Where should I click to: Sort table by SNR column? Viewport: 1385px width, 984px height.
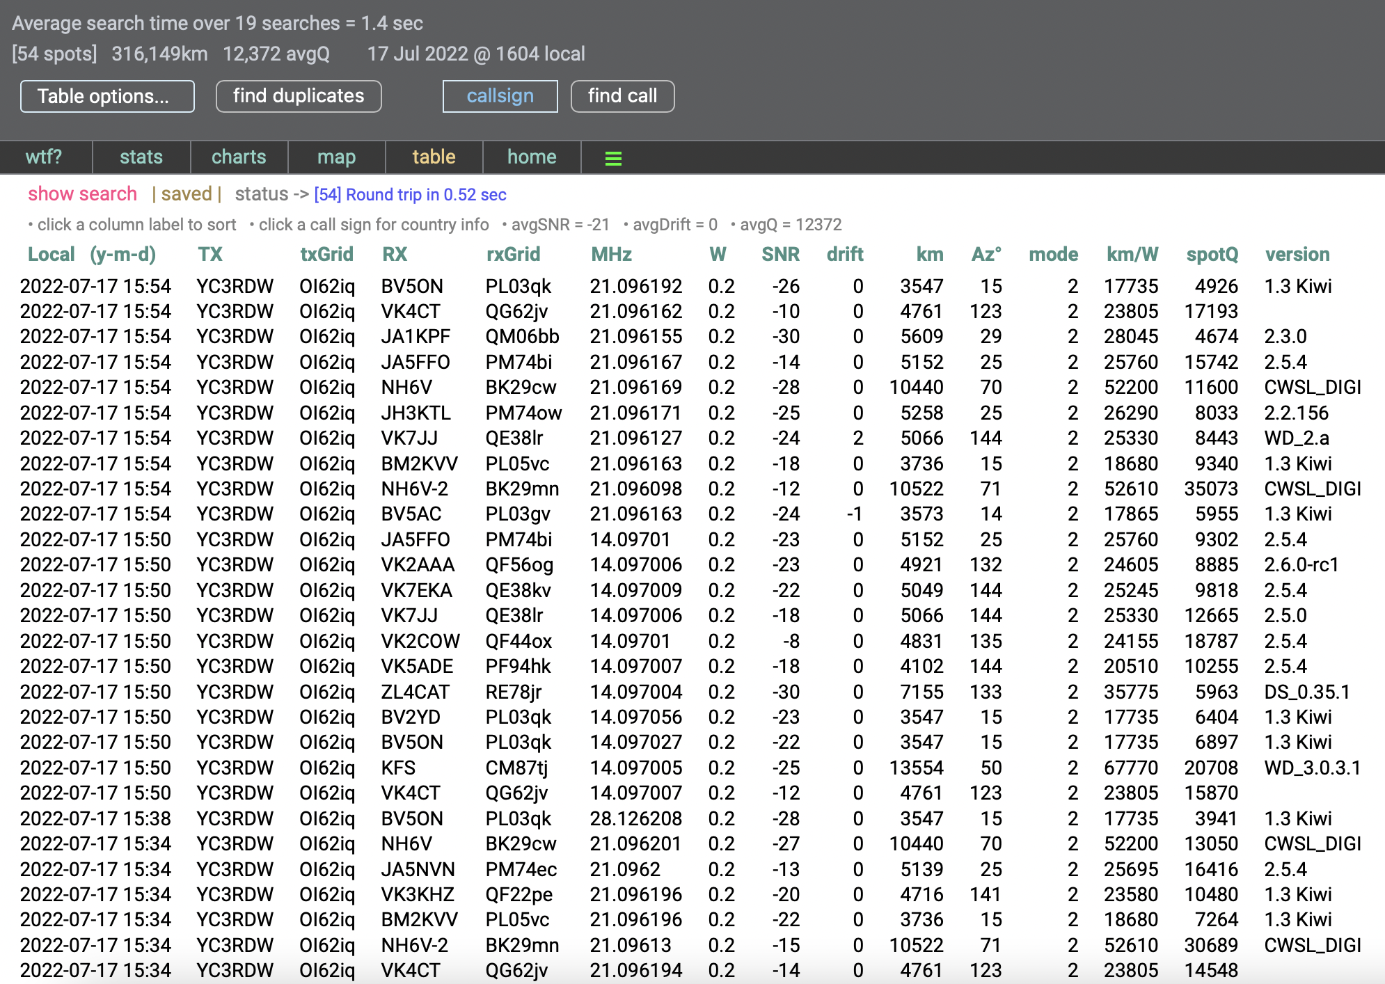point(780,255)
